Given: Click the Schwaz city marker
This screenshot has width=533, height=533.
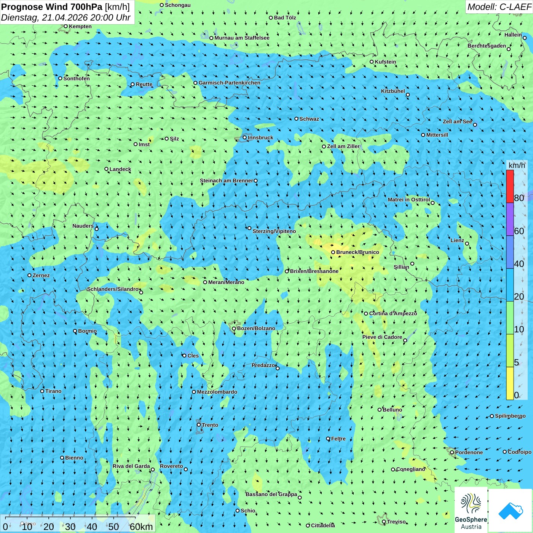Looking at the screenshot, I should pyautogui.click(x=297, y=119).
